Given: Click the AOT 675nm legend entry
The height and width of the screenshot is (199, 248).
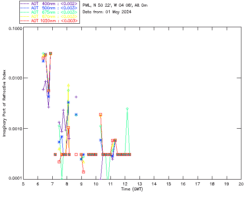Looking at the screenshot, I should coord(49,12).
